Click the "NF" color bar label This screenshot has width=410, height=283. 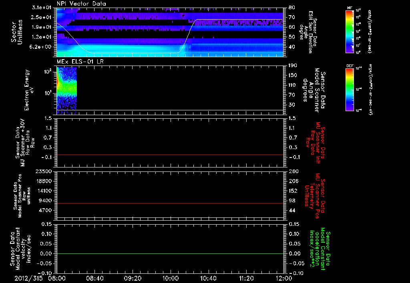(350, 8)
